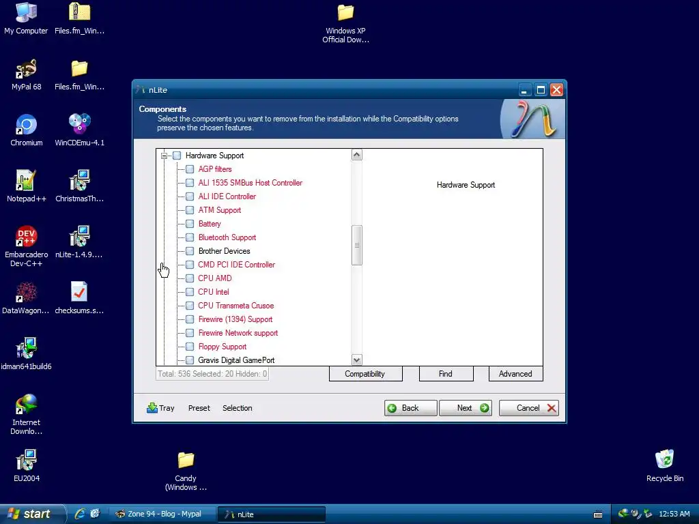
Task: Click the 12:53 AM taskbar clock
Action: click(x=674, y=514)
